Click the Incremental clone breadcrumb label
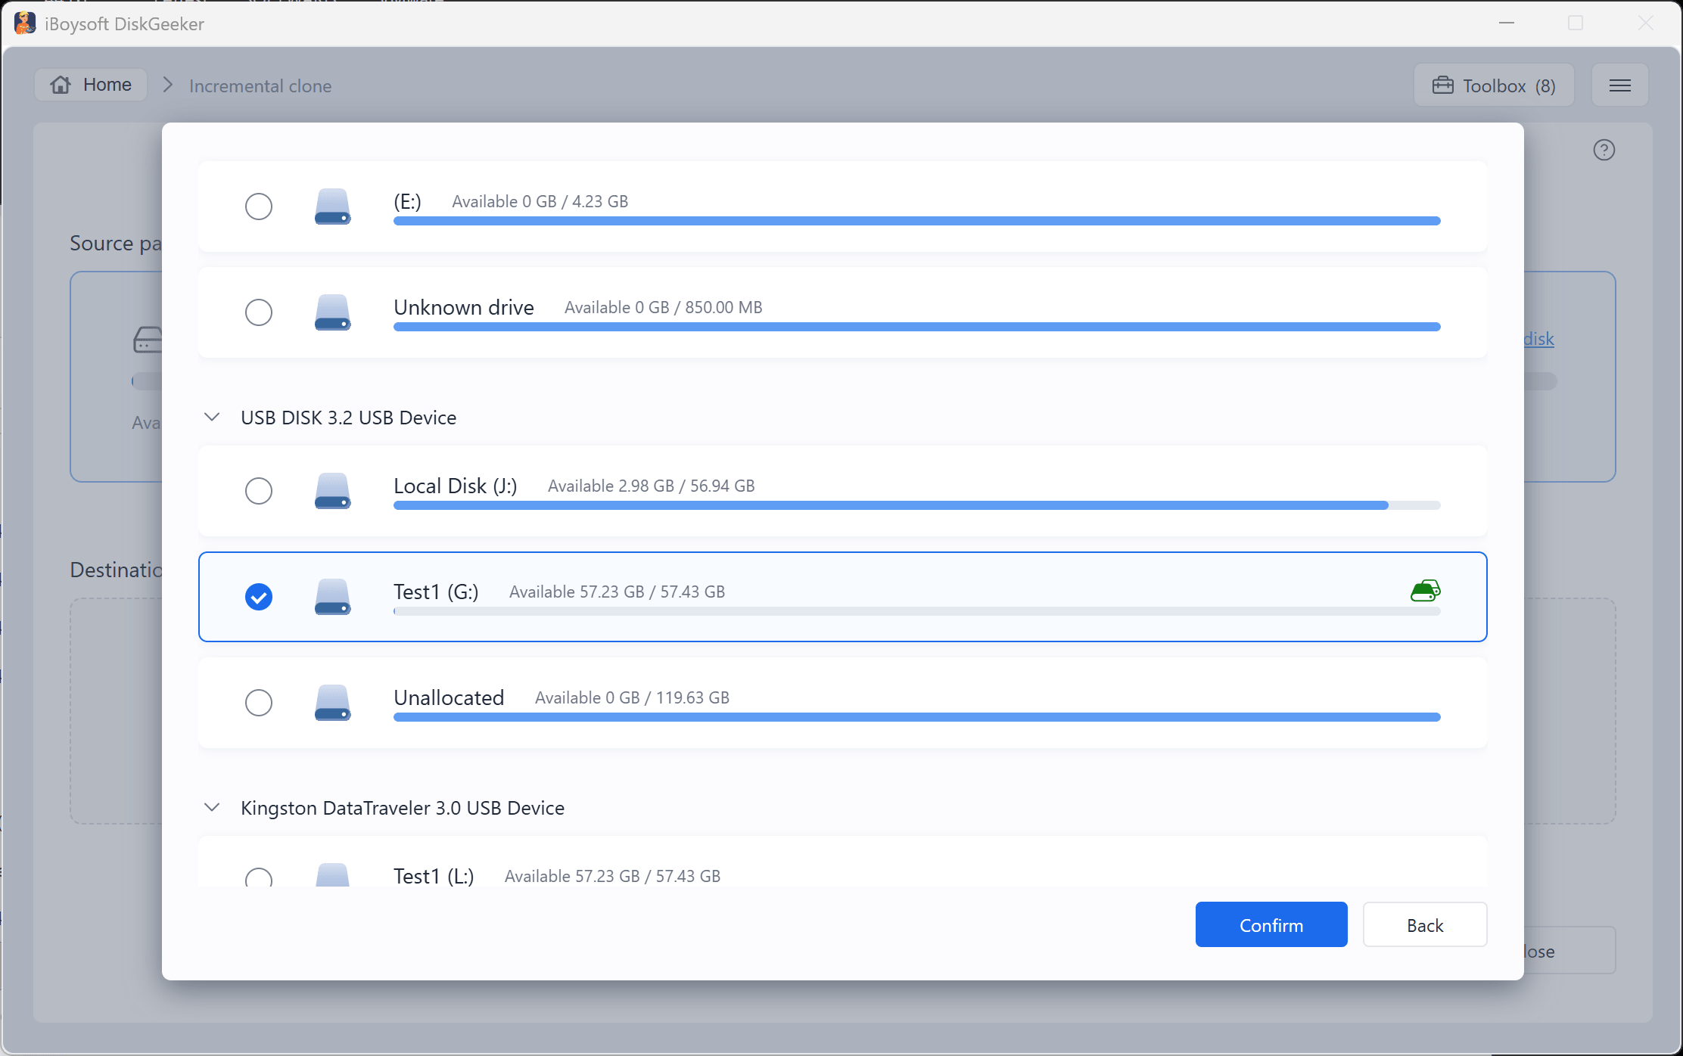 pos(260,86)
